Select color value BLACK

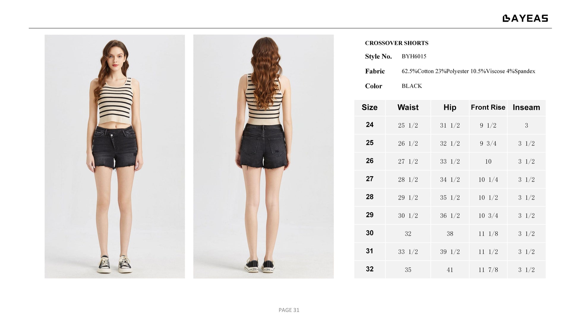point(412,86)
